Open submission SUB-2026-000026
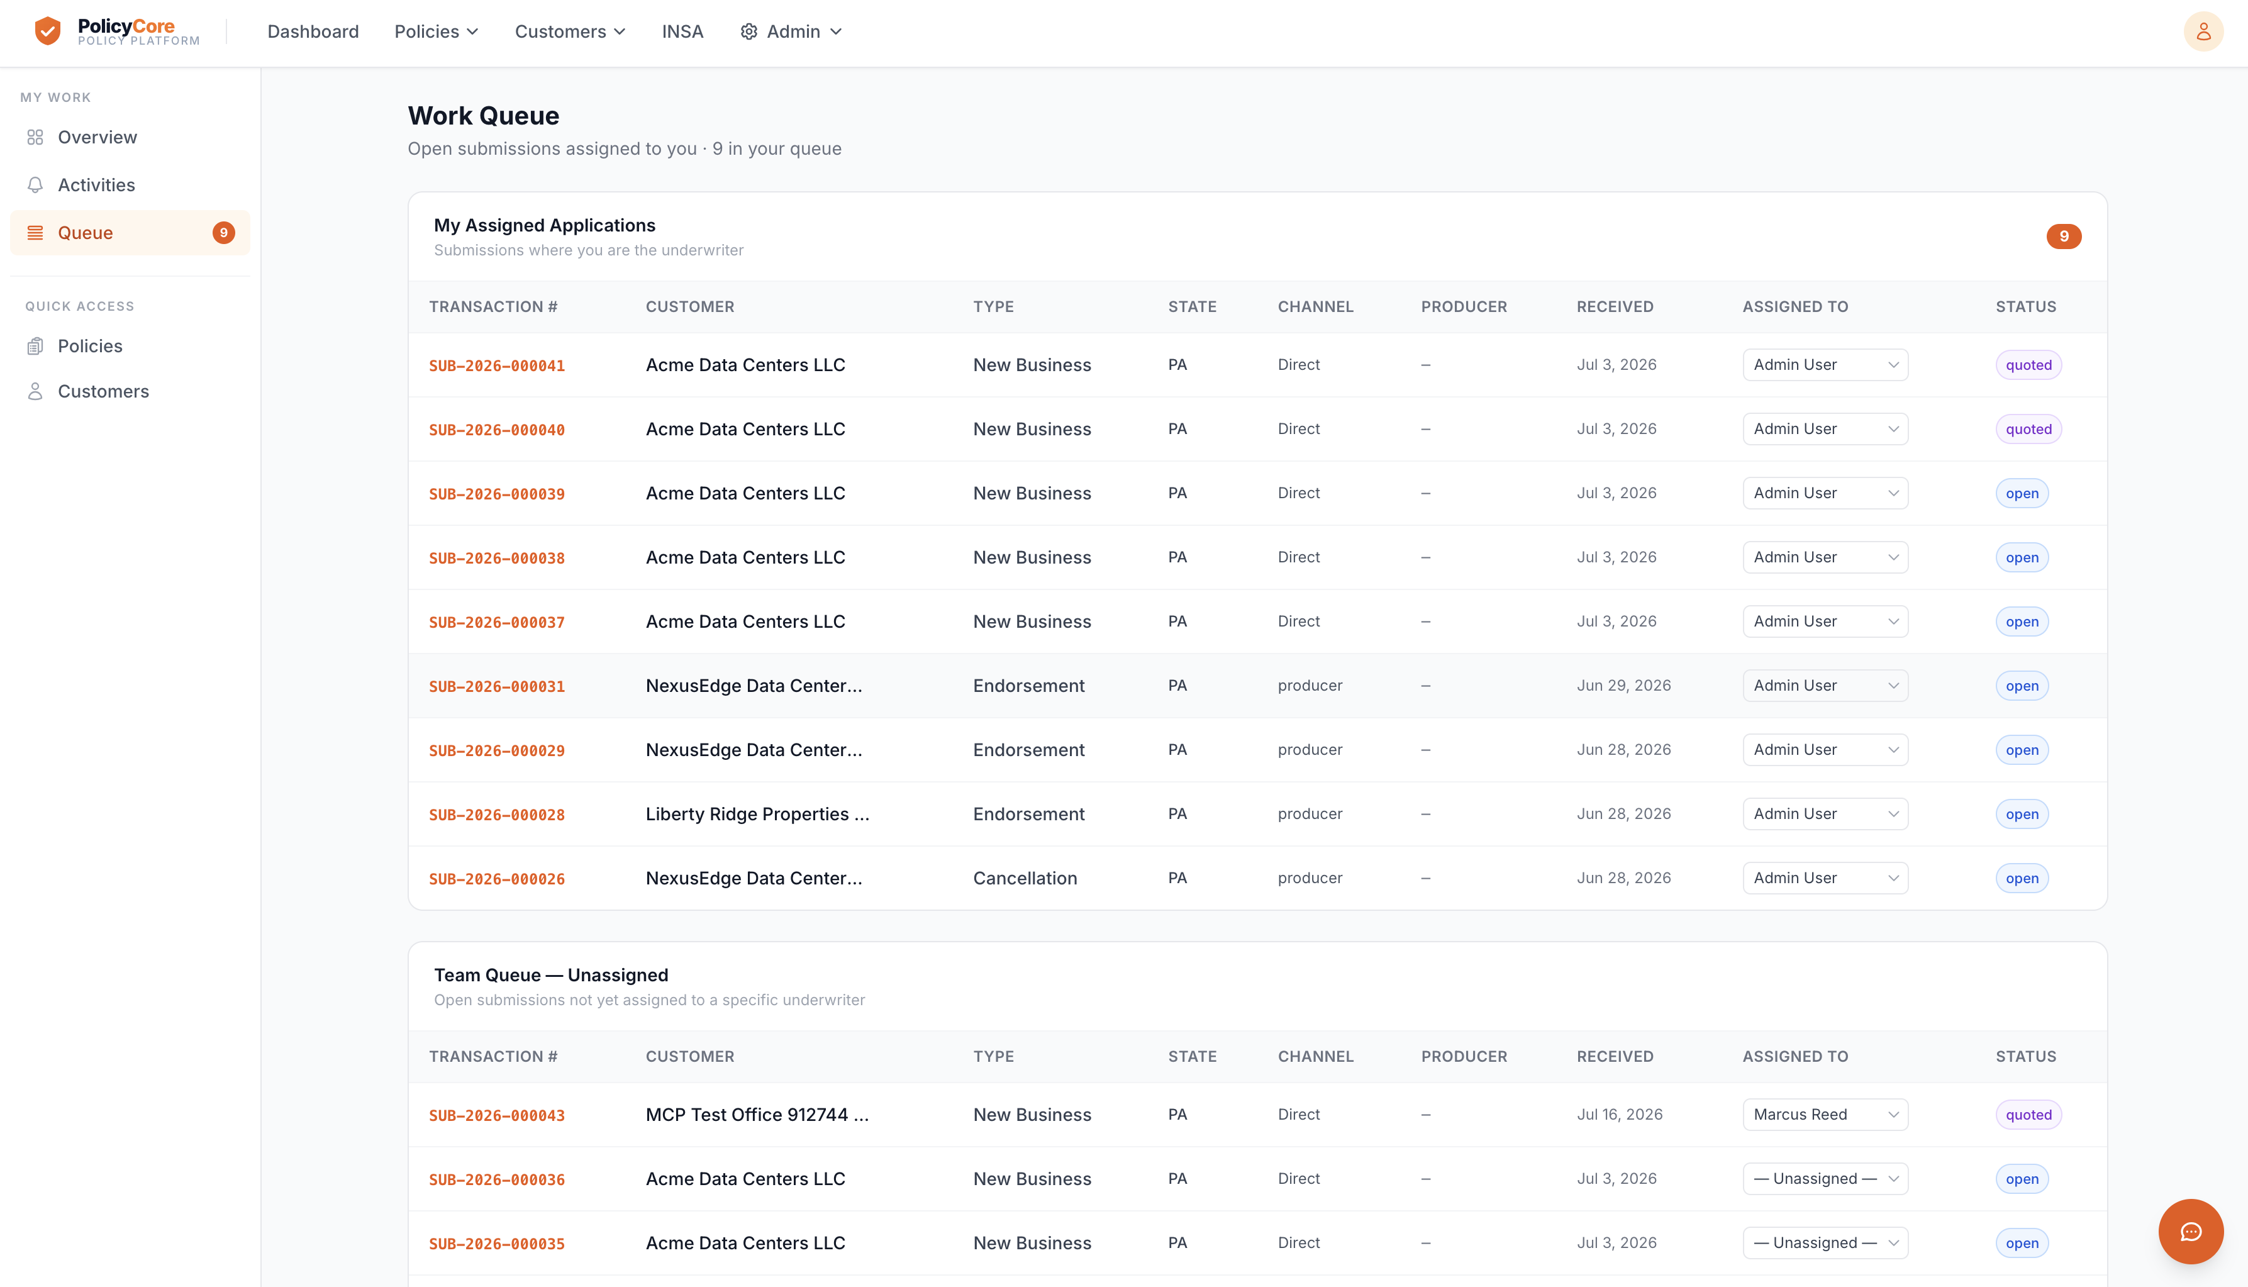Viewport: 2248px width, 1287px height. (x=497, y=879)
